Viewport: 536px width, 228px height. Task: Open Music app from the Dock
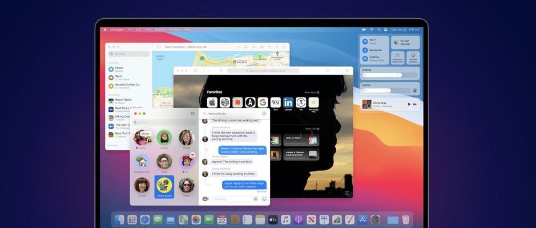286,219
